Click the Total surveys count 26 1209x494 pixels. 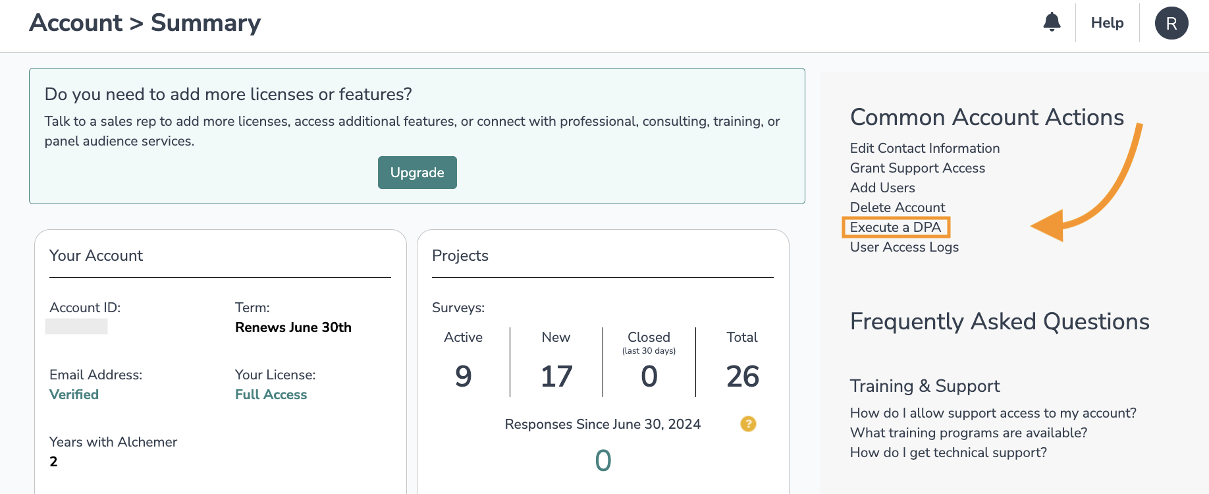(x=742, y=376)
